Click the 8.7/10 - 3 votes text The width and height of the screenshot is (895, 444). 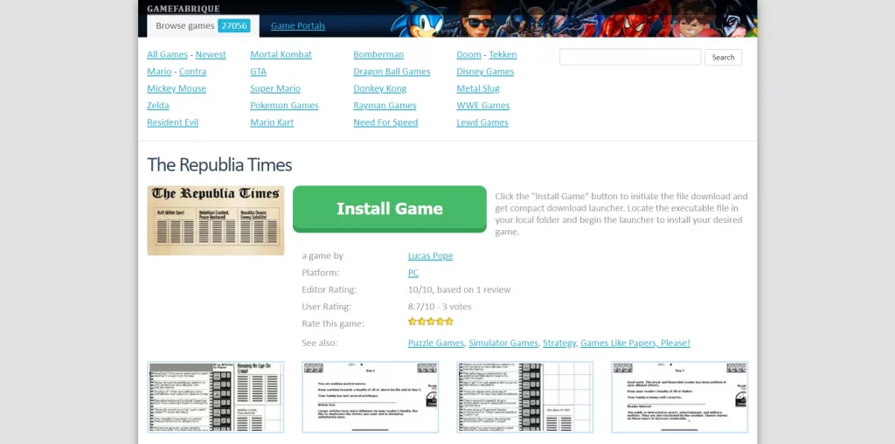(x=440, y=307)
